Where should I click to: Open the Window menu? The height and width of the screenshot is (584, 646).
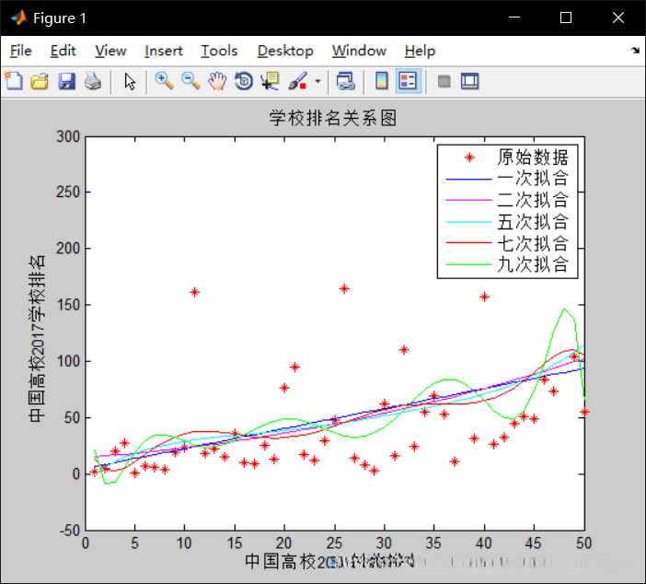pyautogui.click(x=359, y=51)
